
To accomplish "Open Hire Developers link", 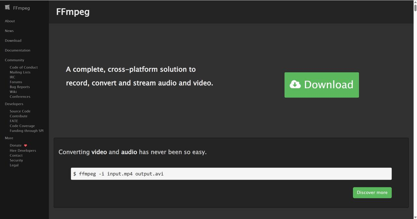I will pos(23,150).
